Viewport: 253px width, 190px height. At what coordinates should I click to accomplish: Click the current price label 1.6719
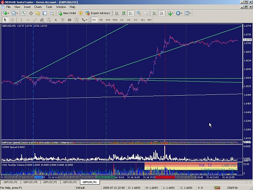[247, 40]
